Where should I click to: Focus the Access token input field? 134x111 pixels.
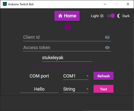(64, 48)
